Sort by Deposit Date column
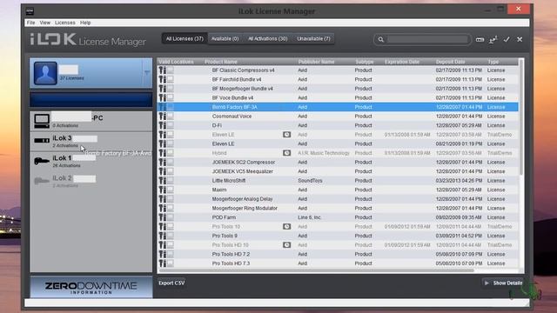This screenshot has width=557, height=313. pos(451,62)
